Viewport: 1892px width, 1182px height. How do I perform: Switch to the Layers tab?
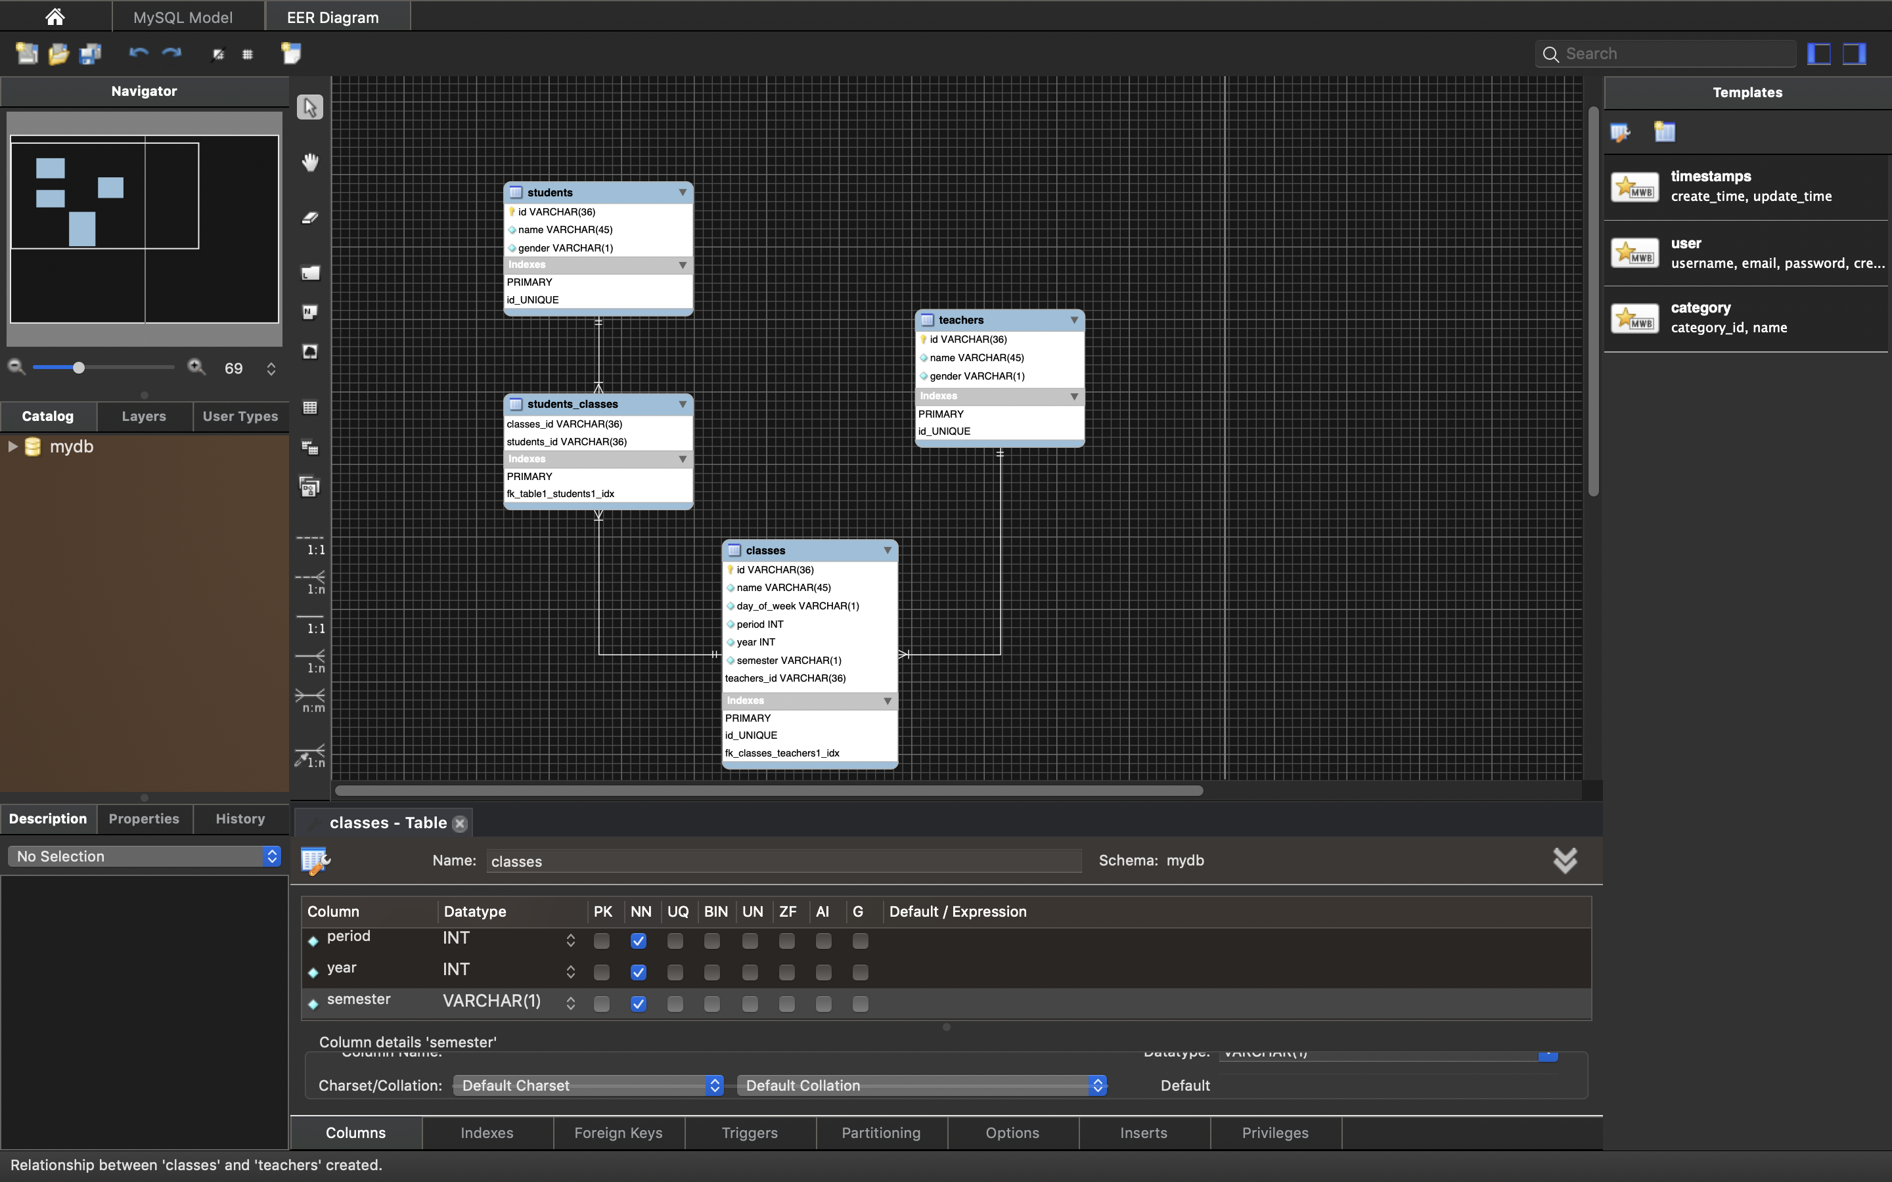(x=144, y=416)
